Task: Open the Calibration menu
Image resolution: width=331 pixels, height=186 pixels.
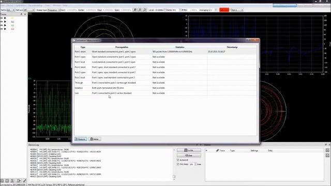Action: [21, 5]
